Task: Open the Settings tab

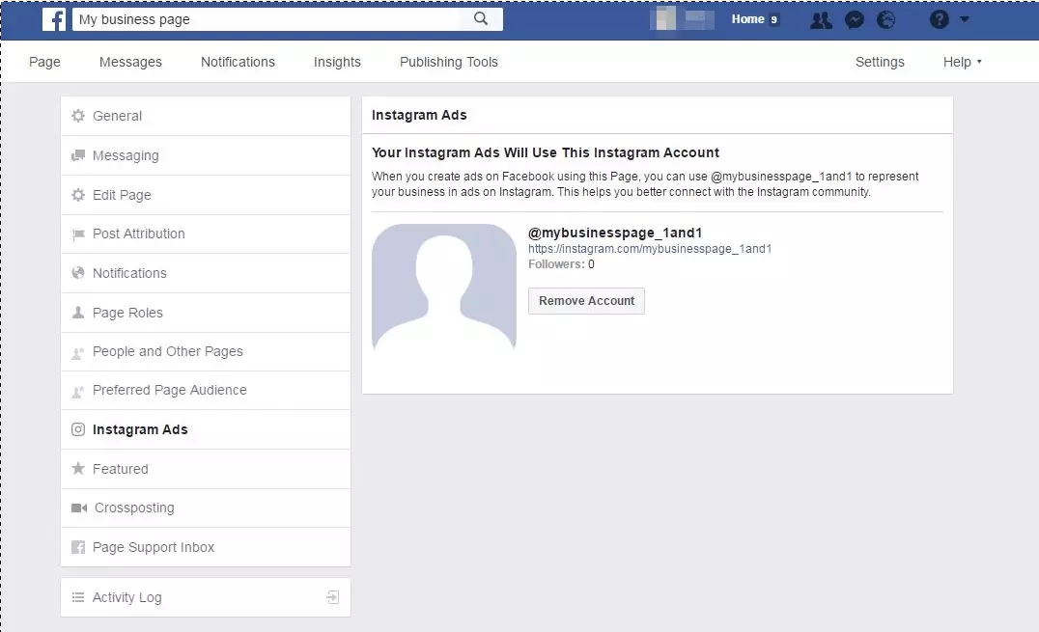Action: coord(880,62)
